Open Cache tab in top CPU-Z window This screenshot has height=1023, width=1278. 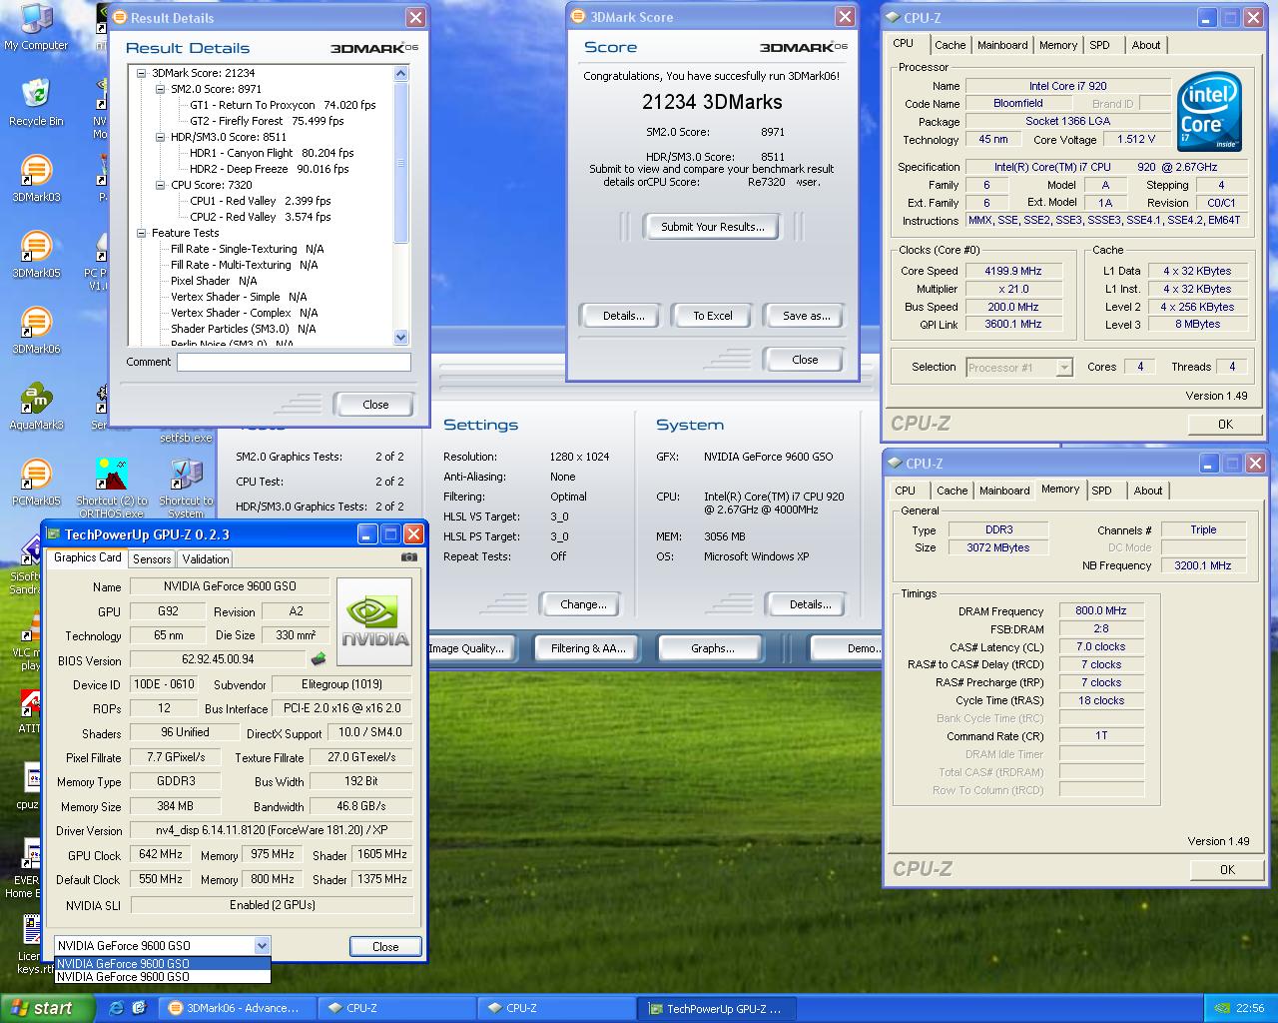(950, 45)
